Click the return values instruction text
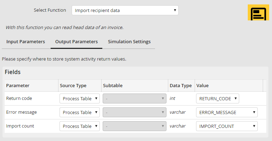 [64, 59]
